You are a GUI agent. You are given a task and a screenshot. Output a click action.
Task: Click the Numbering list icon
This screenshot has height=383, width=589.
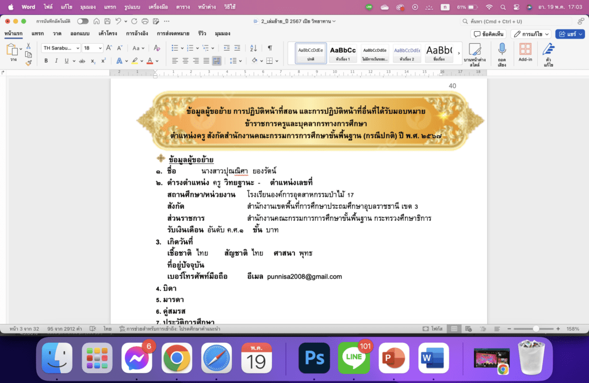click(x=190, y=48)
